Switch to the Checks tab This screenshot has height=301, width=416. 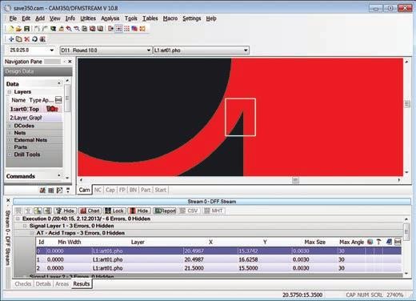pyautogui.click(x=23, y=284)
